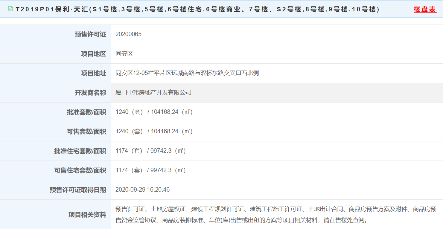Select the 批准住宅套数/面积 value 1174 / 99742.3
This screenshot has height=229, width=443.
[151, 151]
